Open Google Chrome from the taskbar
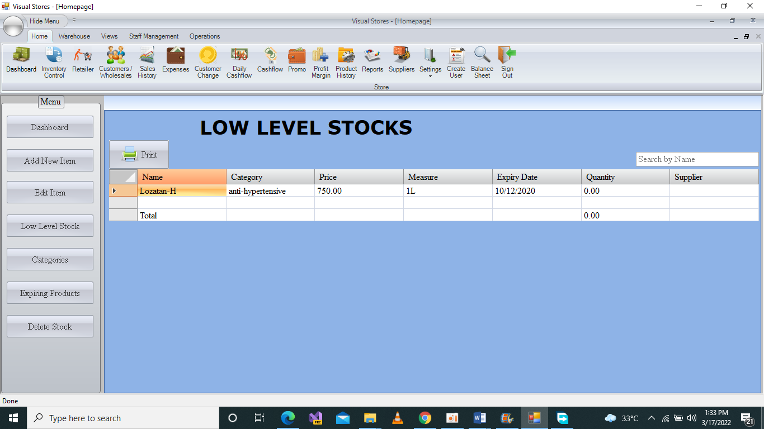The height and width of the screenshot is (429, 764). pos(425,418)
